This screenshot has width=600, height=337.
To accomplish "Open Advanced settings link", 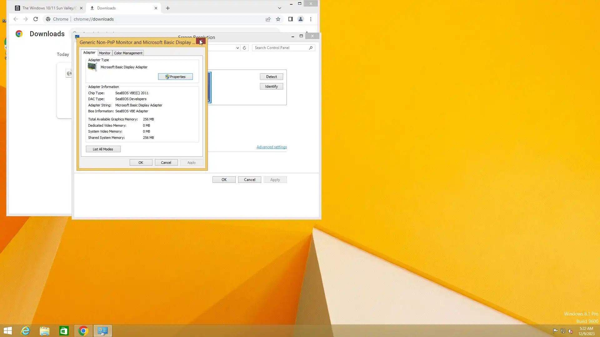I will 272,147.
